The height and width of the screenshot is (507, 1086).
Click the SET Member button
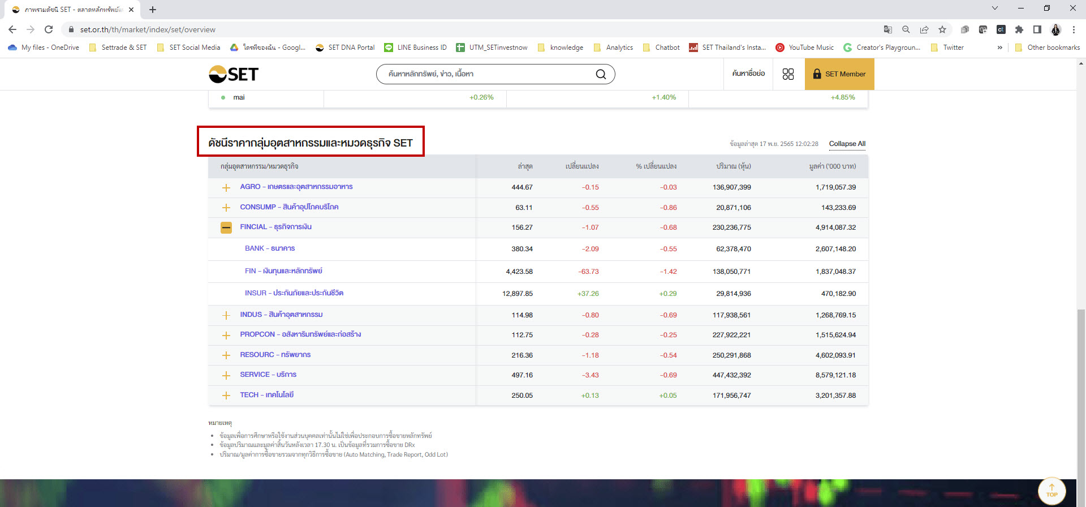(839, 74)
